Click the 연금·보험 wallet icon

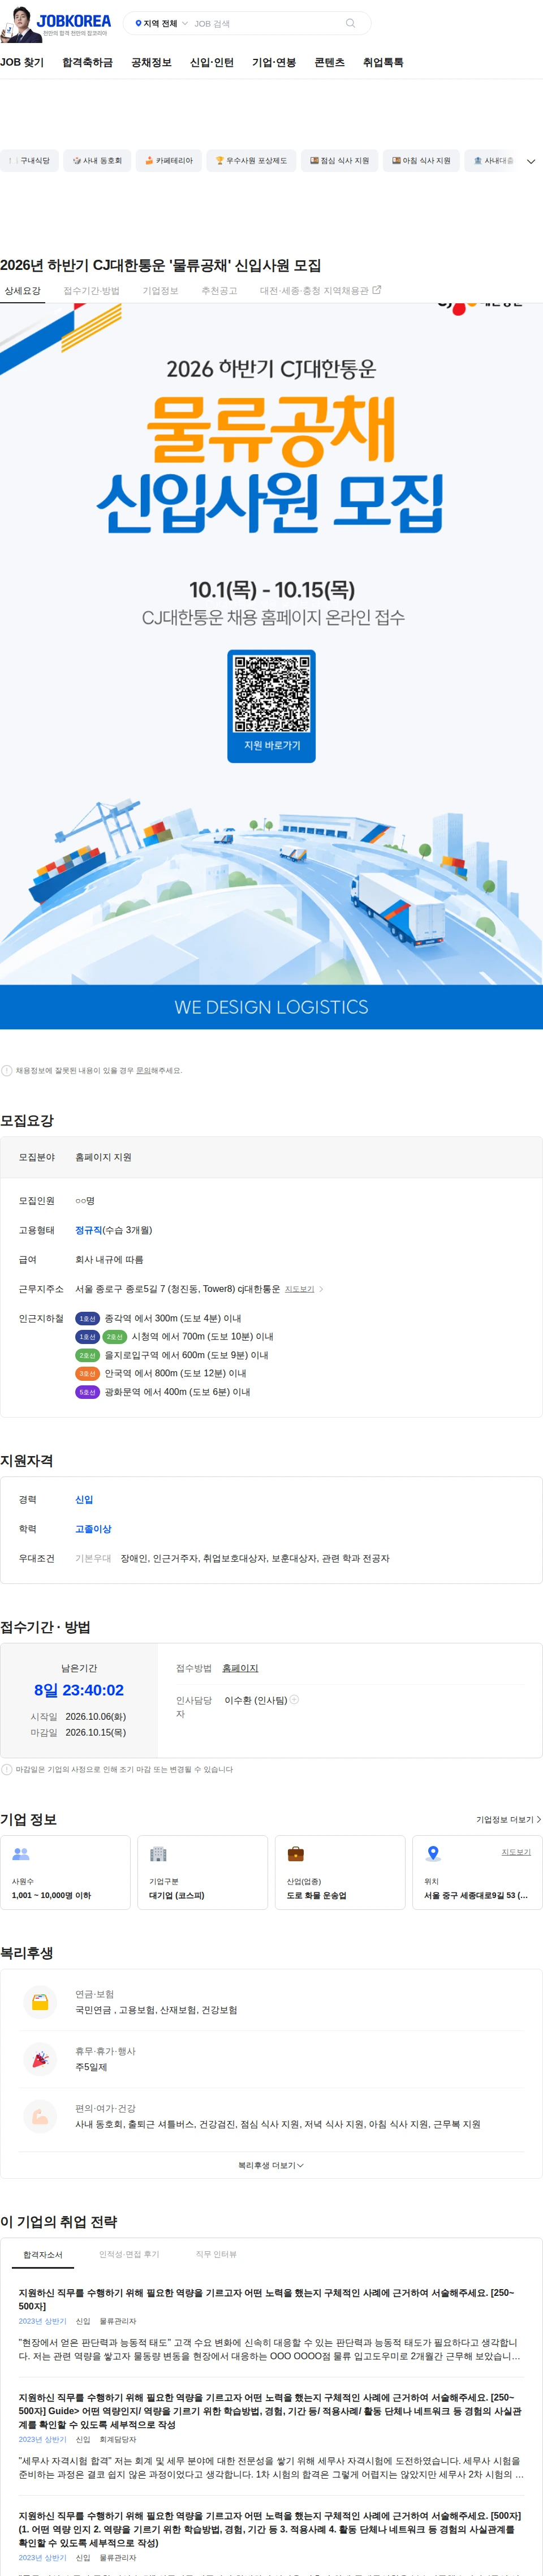coord(40,2002)
